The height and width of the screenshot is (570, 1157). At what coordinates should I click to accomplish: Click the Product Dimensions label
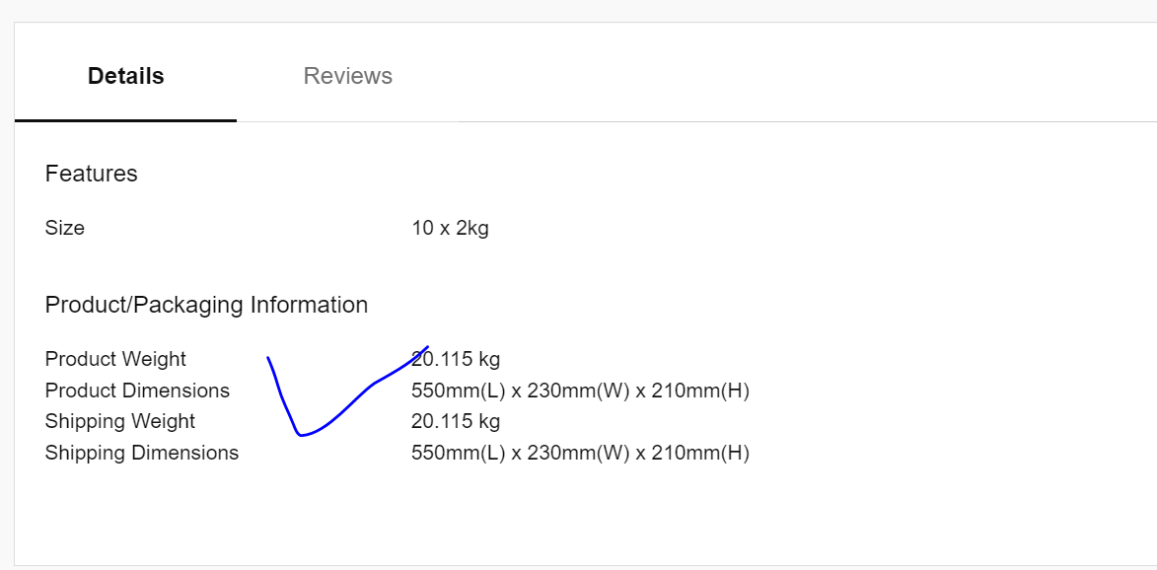point(137,391)
